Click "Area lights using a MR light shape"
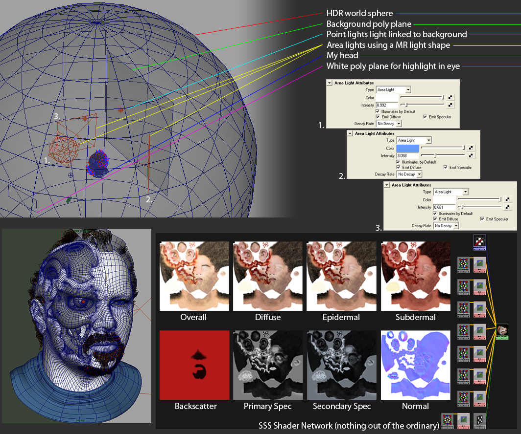This screenshot has height=434, width=521. (x=388, y=45)
